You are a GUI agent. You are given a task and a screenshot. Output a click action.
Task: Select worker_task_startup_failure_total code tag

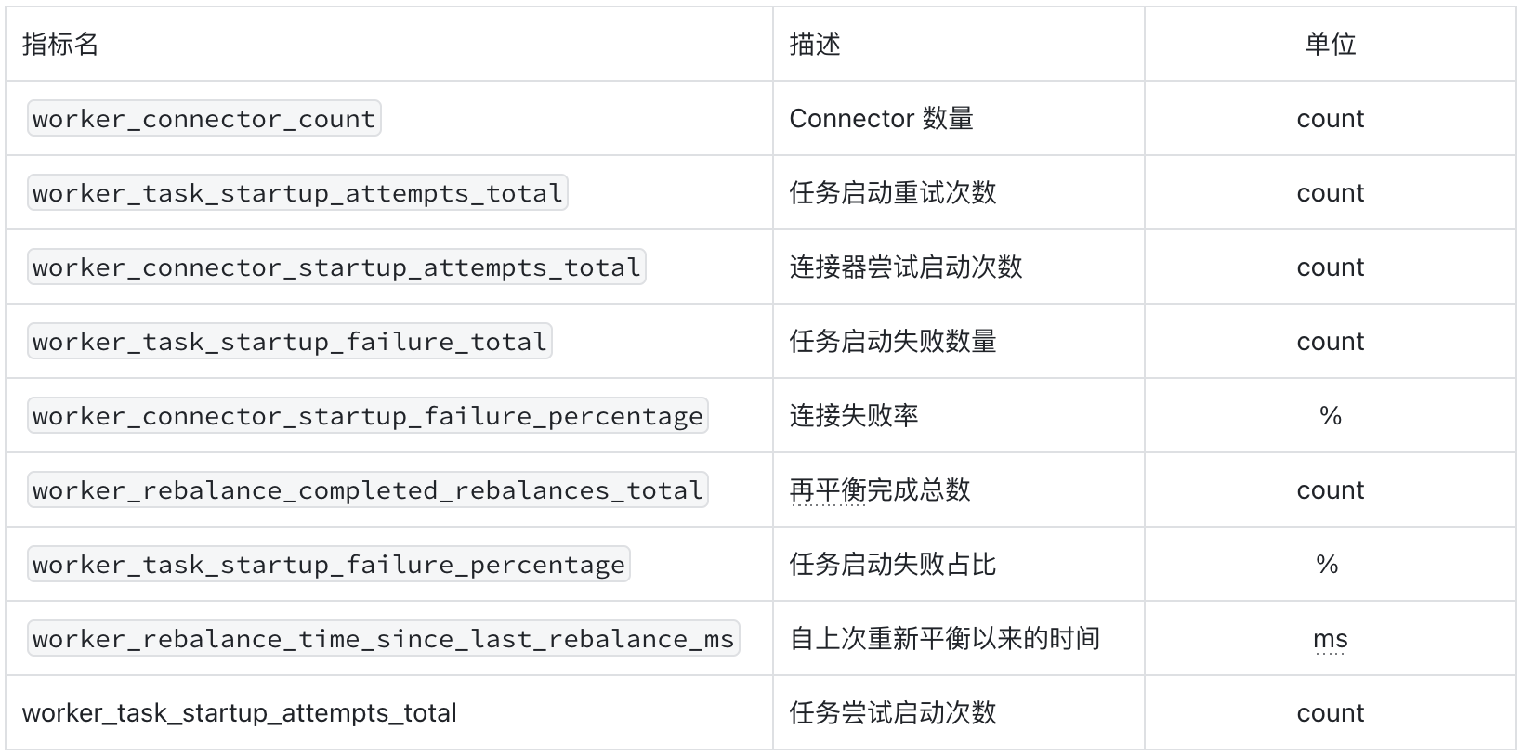click(x=290, y=341)
